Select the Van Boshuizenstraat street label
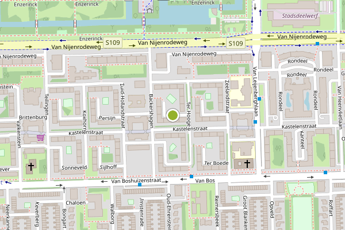The height and width of the screenshot is (230, 345). click(x=136, y=181)
